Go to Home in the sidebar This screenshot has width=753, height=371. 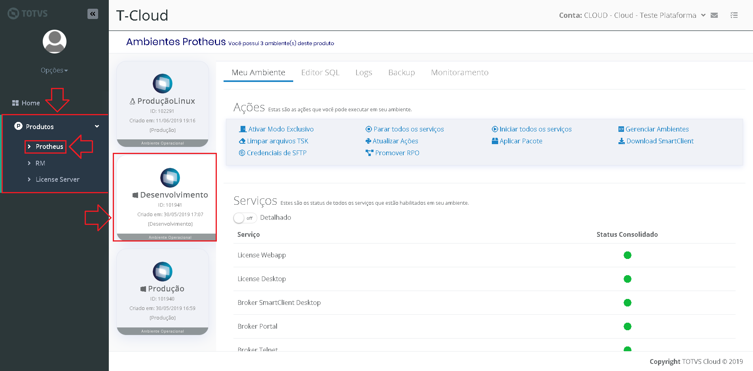click(31, 103)
